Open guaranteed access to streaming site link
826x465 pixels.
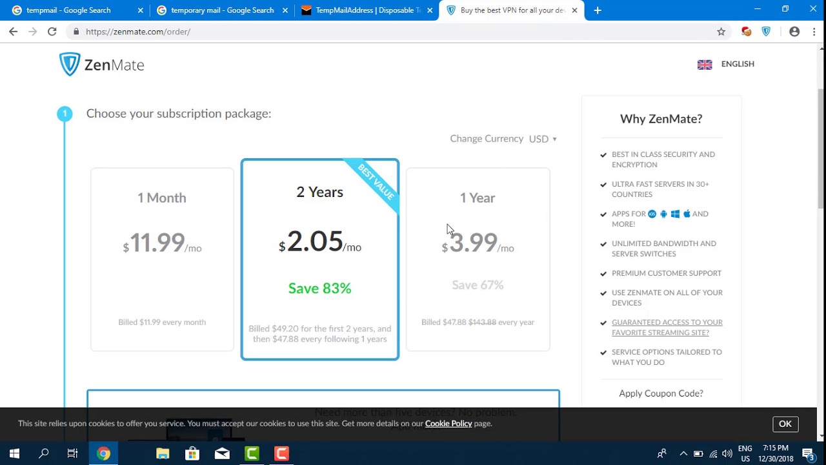[667, 327]
